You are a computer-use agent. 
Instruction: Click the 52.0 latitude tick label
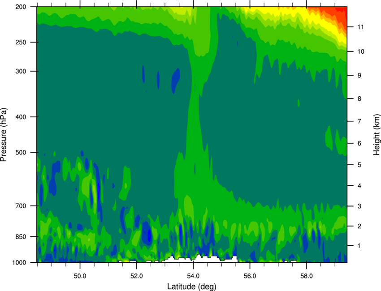tap(137, 276)
